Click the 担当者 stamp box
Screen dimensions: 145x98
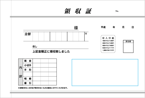128,46
